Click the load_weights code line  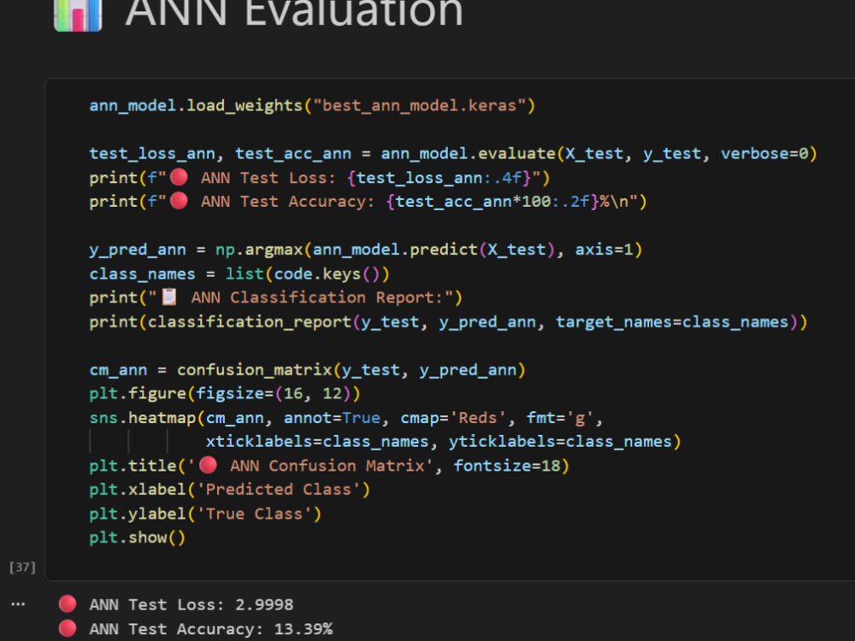pyautogui.click(x=312, y=105)
